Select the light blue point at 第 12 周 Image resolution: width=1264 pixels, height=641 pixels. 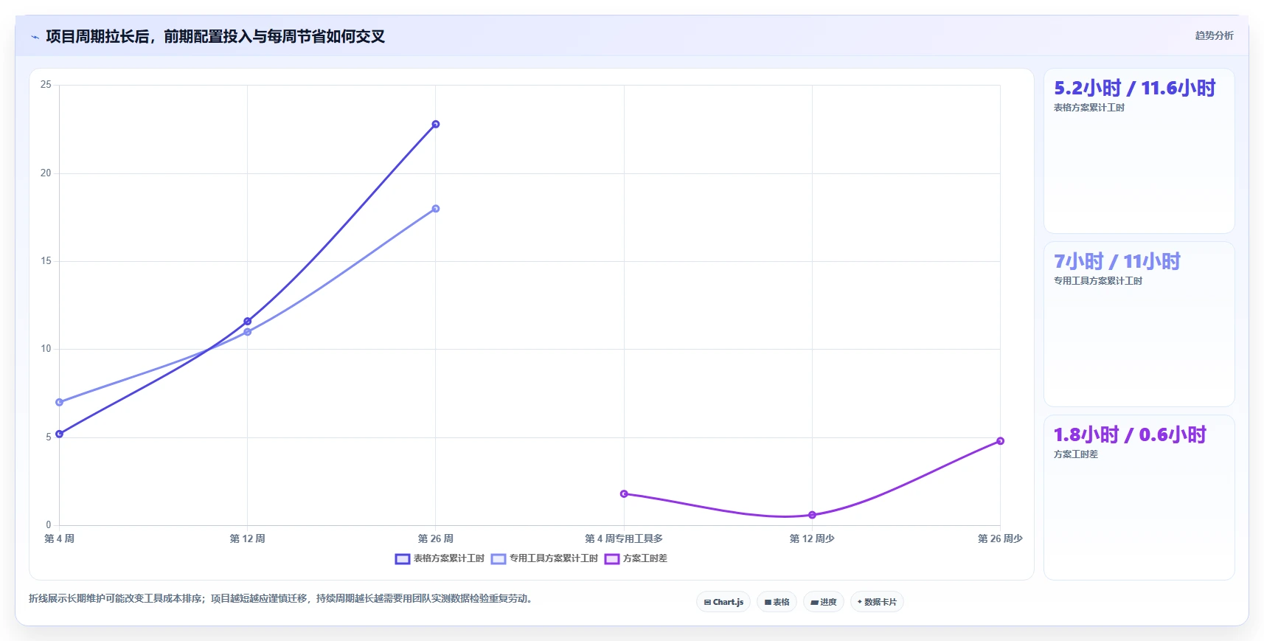(248, 332)
